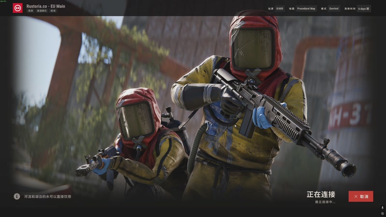Click the circular icon below the microphone

pos(382,214)
